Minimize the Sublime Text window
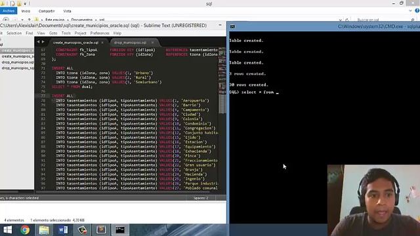This screenshot has width=420, height=236. pos(220,25)
